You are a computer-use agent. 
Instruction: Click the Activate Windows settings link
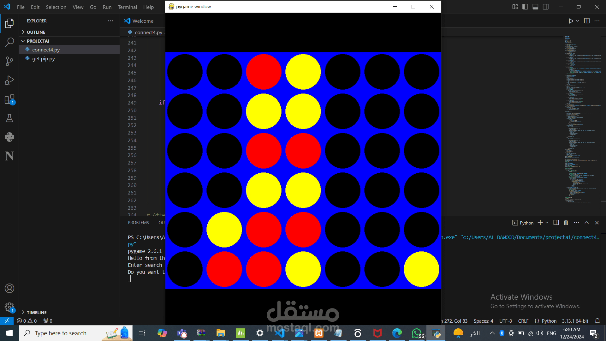535,306
